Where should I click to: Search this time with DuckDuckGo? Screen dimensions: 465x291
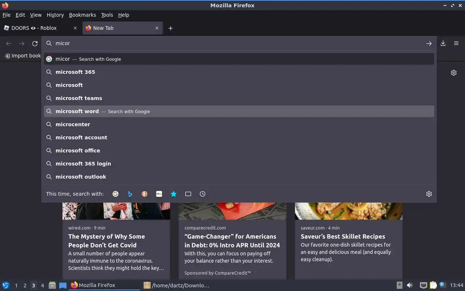(x=145, y=194)
